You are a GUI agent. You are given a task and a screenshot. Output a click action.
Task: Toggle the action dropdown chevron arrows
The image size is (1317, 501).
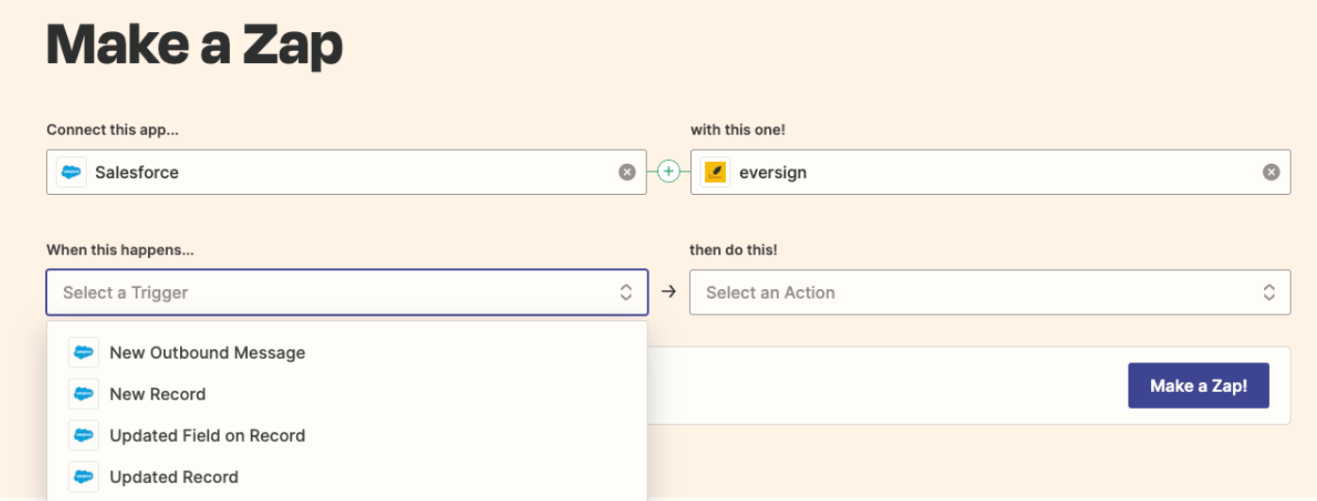(x=1269, y=293)
